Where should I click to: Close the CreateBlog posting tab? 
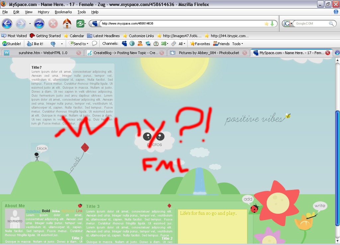162,53
